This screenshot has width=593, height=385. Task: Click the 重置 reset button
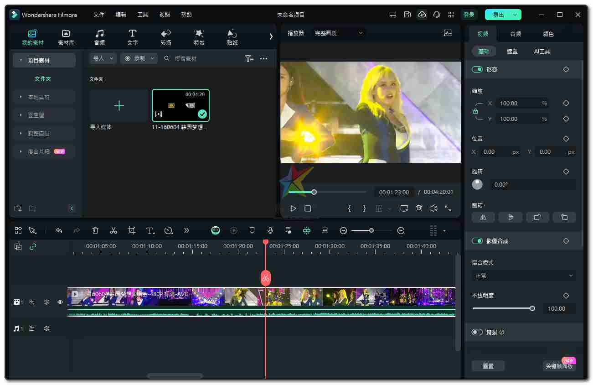488,366
